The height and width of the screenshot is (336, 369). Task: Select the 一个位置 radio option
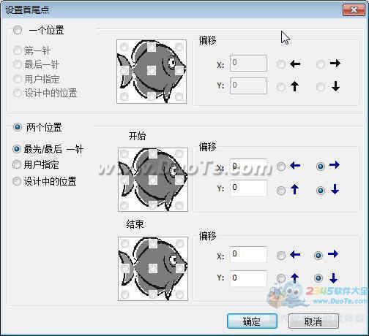coord(18,30)
